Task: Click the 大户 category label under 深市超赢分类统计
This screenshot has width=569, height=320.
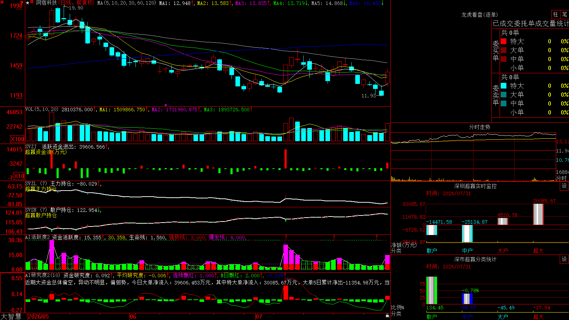Action: click(503, 316)
